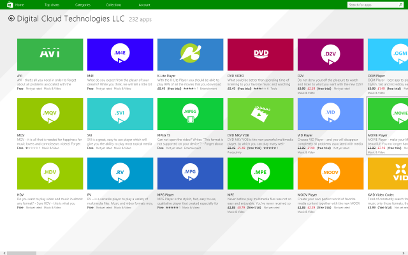Click the DVD MKV VOB star rating
The image size is (408, 255).
click(x=270, y=148)
